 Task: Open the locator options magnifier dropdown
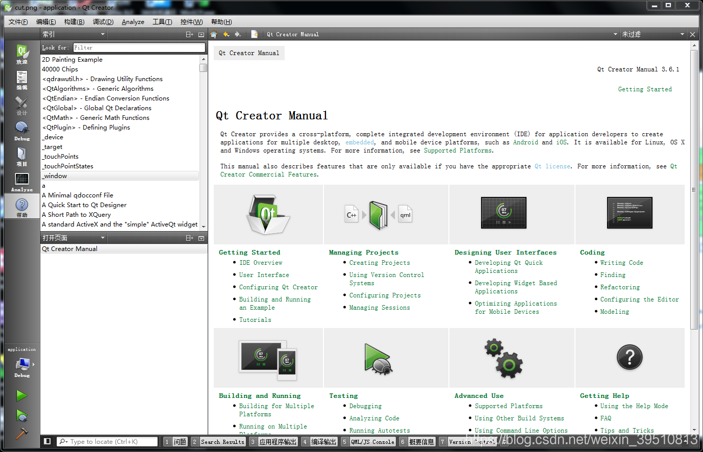64,441
